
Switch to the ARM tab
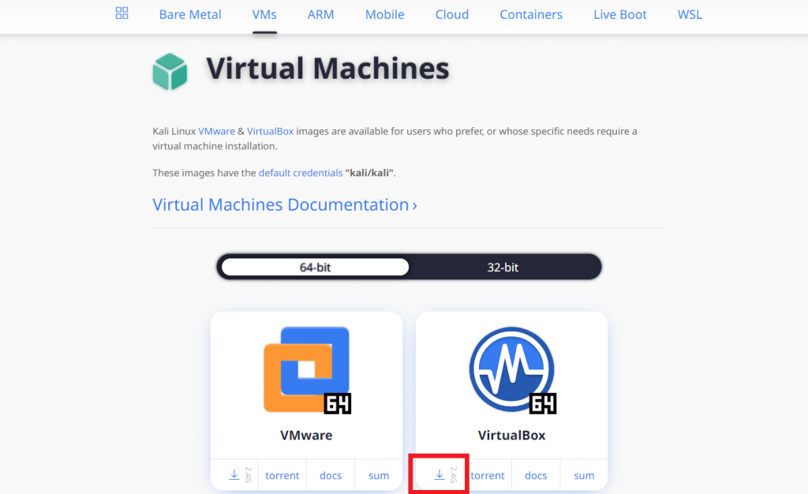[320, 14]
